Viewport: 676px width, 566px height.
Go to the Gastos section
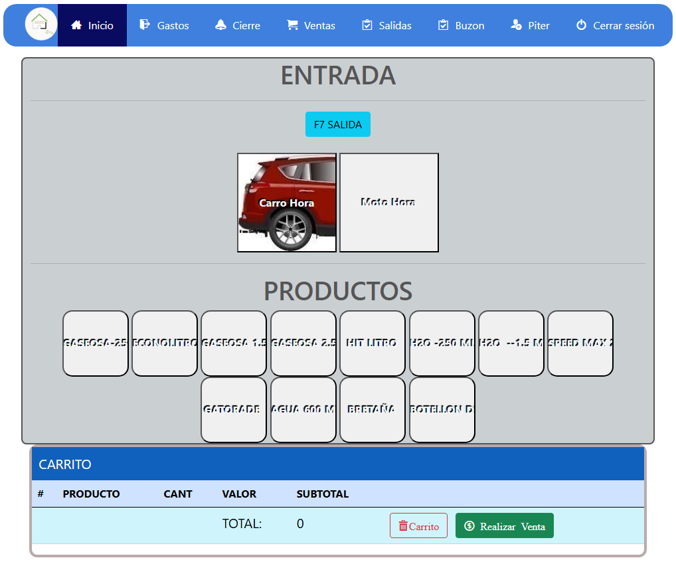click(x=164, y=25)
